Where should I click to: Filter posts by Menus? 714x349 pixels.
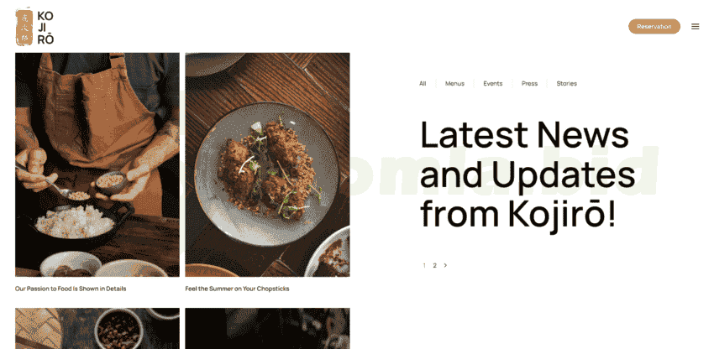[454, 83]
